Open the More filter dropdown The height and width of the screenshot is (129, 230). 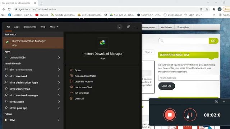(x=54, y=27)
